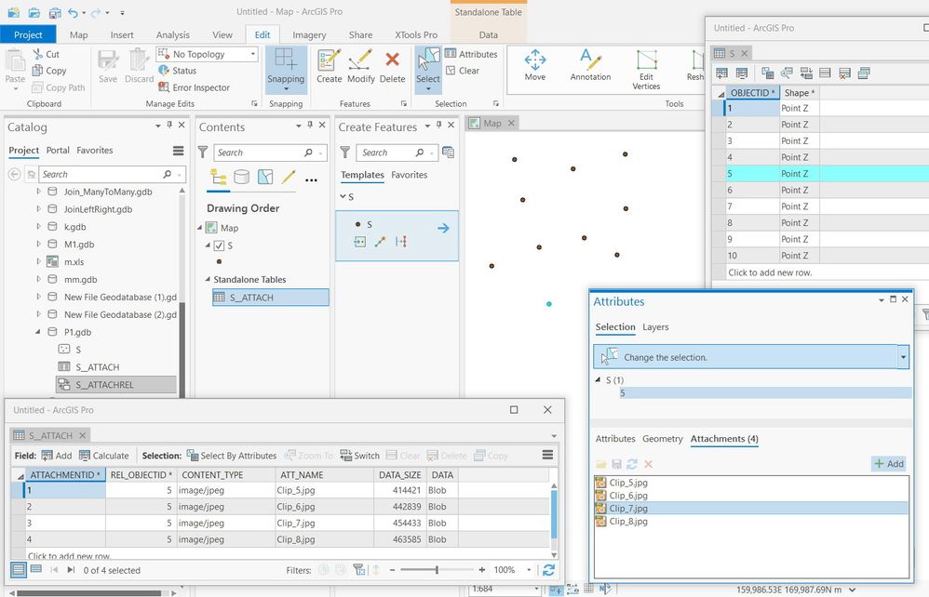929x597 pixels.
Task: Click the Add attachment button
Action: (889, 464)
